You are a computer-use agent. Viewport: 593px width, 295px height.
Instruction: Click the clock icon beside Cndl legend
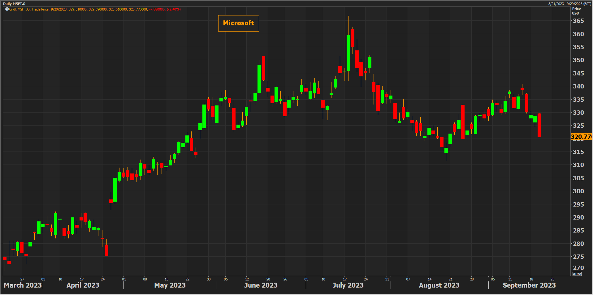7,9
